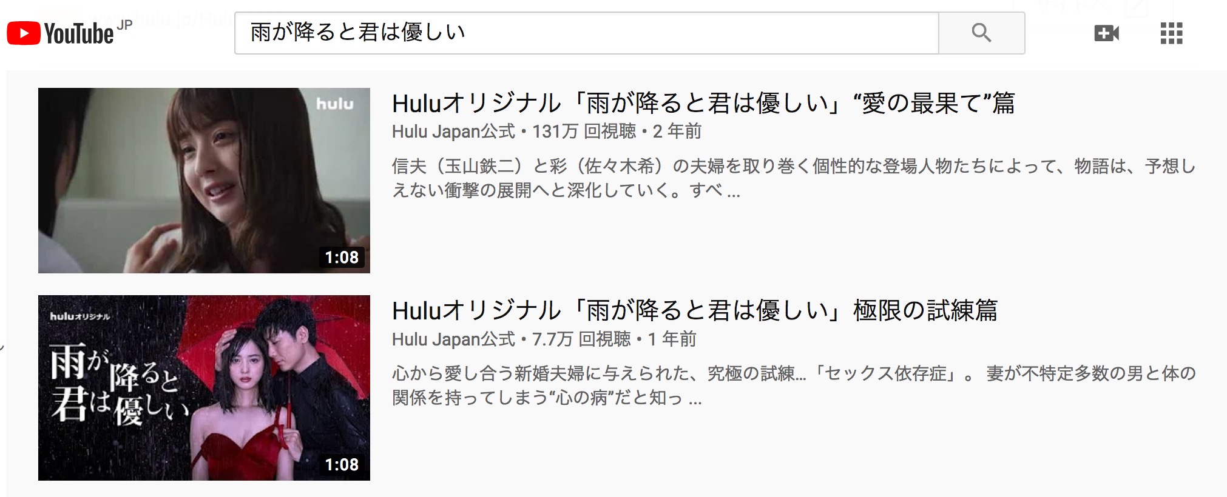Click the 131万 回視聴 view count text

point(584,132)
